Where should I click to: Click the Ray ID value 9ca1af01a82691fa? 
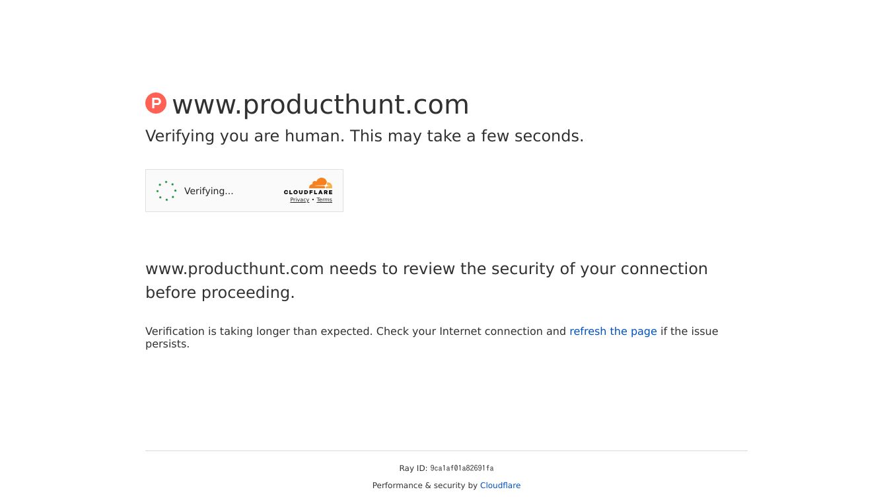[x=462, y=468]
